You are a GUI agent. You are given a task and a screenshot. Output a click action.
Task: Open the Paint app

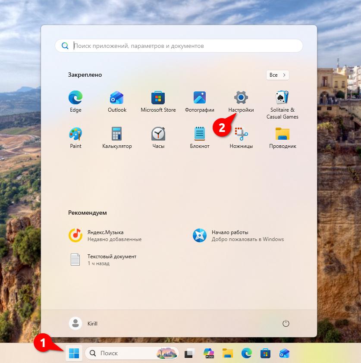tap(75, 134)
